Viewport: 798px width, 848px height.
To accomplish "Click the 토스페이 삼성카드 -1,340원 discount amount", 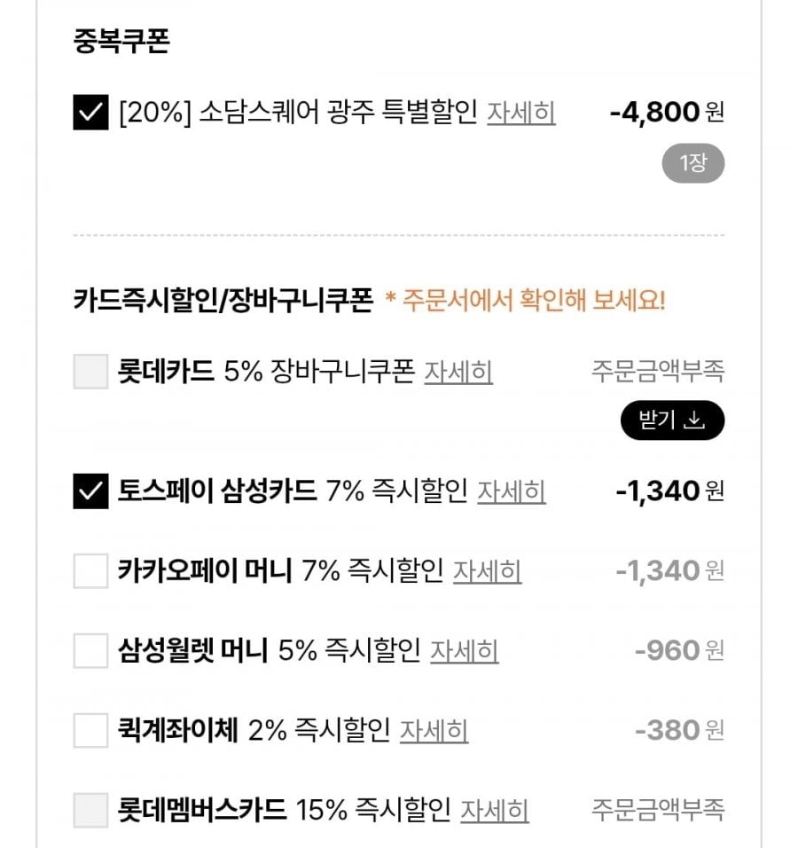I will [669, 491].
